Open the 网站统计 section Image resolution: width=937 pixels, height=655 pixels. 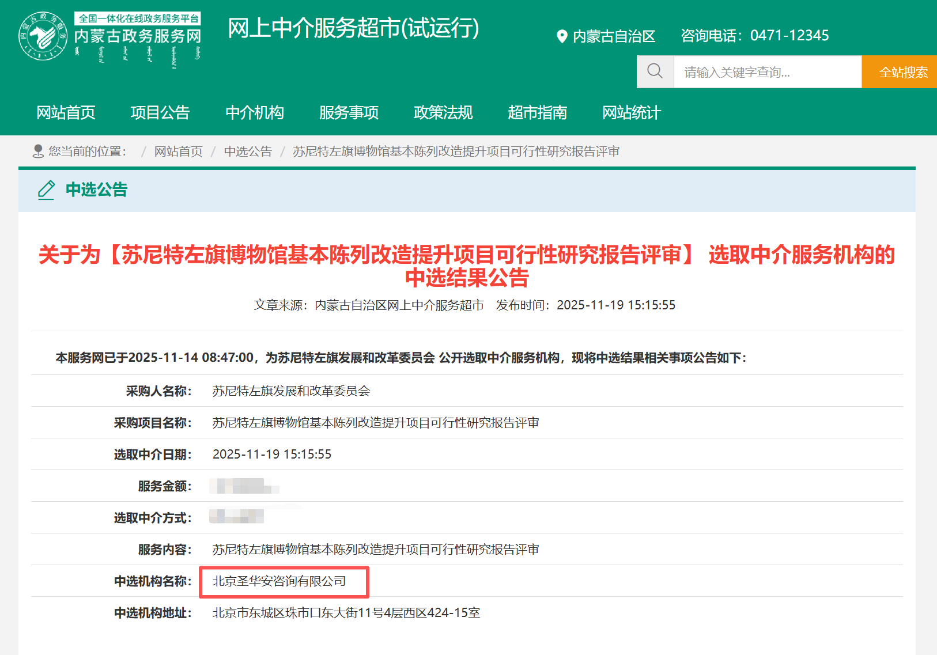(x=631, y=113)
